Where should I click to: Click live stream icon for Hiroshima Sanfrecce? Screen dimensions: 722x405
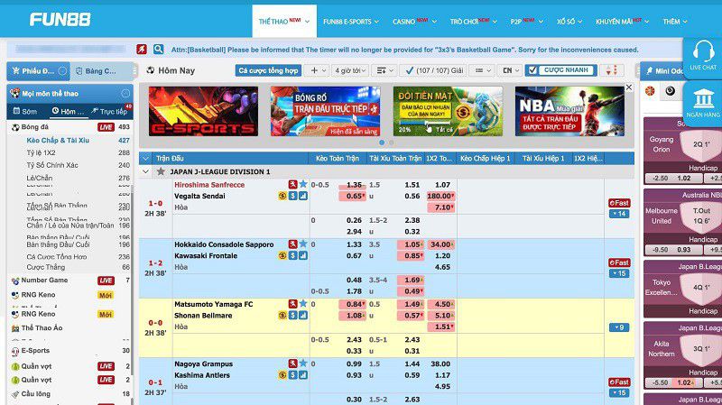tap(292, 185)
